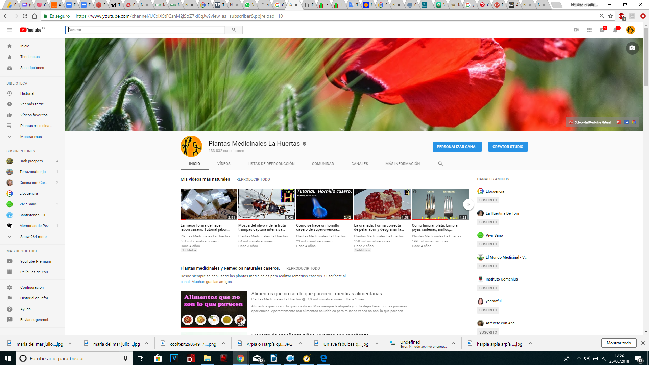Image resolution: width=649 pixels, height=365 pixels.
Task: Click the browser address bar URL
Action: pyautogui.click(x=179, y=16)
